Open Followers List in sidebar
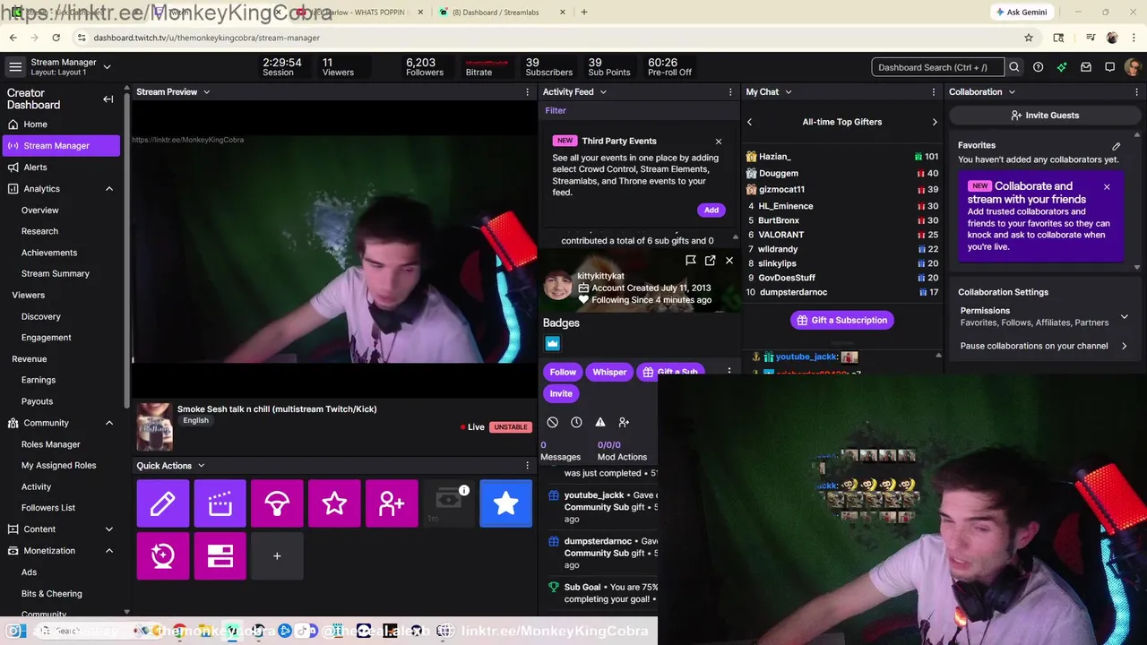1147x645 pixels. click(48, 508)
